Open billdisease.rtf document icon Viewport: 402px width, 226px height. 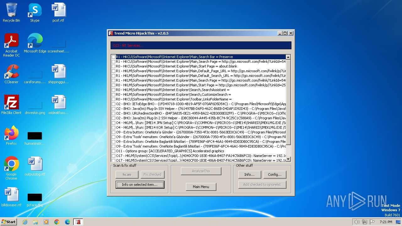click(11, 197)
